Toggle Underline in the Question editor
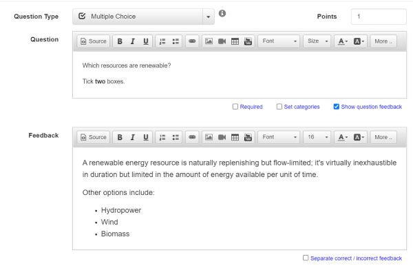 (x=146, y=41)
